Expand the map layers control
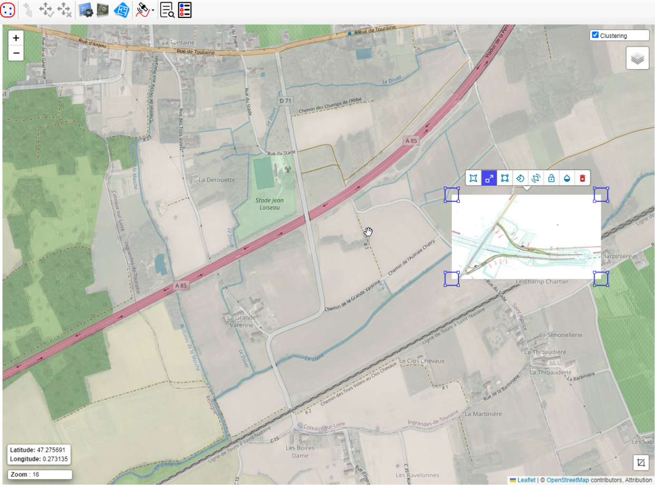The height and width of the screenshot is (485, 655). coord(637,58)
